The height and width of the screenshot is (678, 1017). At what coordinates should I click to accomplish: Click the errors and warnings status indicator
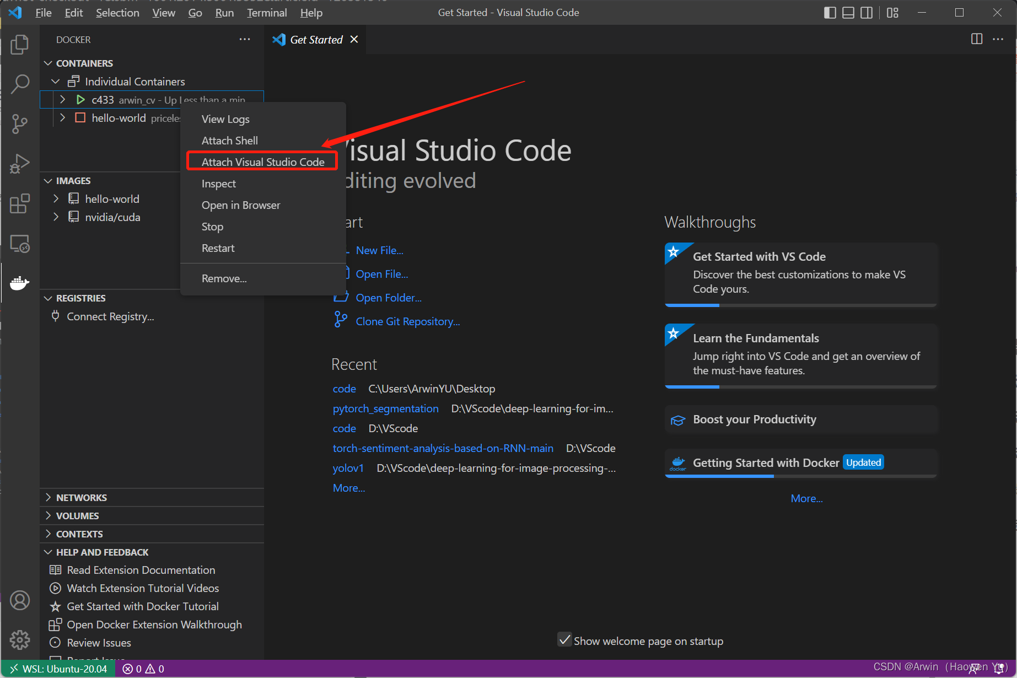point(143,669)
